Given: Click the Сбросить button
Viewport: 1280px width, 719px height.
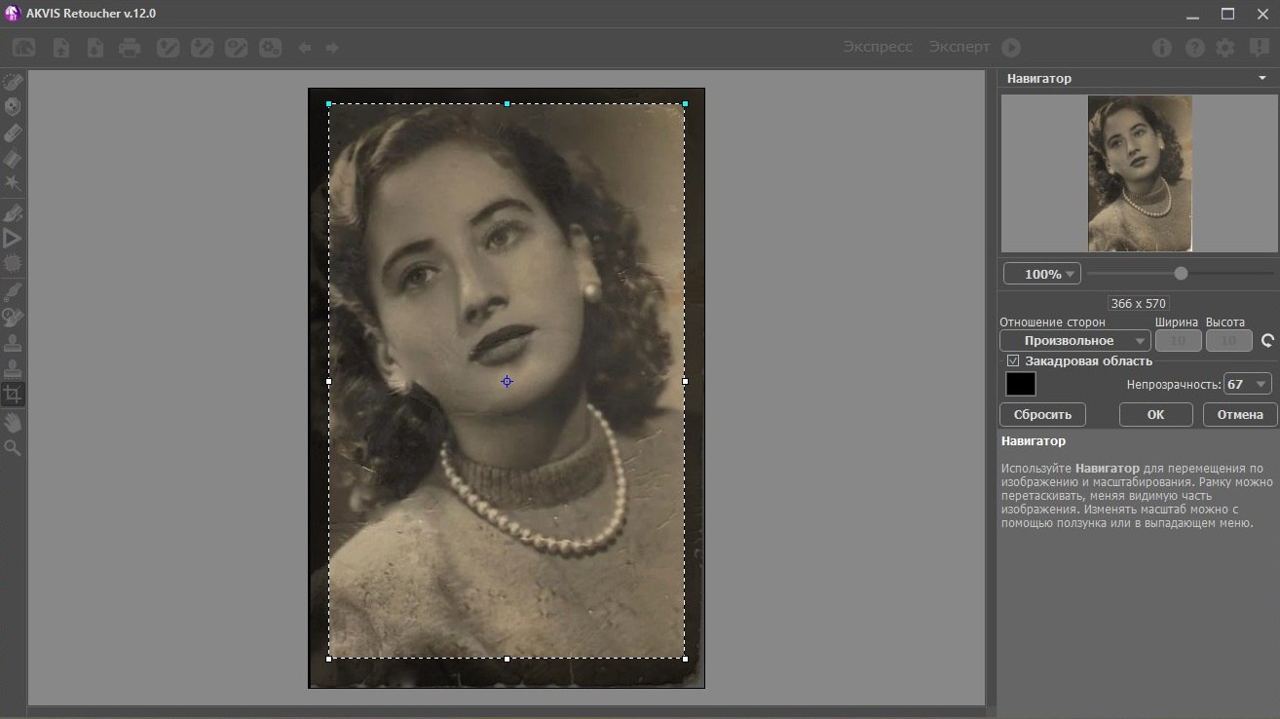Looking at the screenshot, I should click(x=1042, y=414).
